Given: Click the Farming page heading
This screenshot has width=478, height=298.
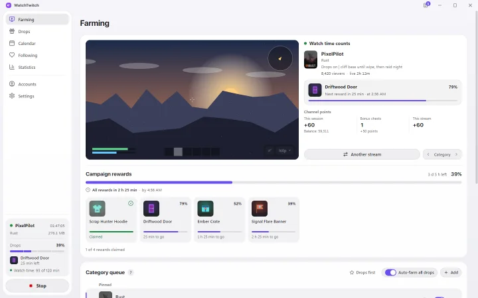Looking at the screenshot, I should tap(94, 23).
